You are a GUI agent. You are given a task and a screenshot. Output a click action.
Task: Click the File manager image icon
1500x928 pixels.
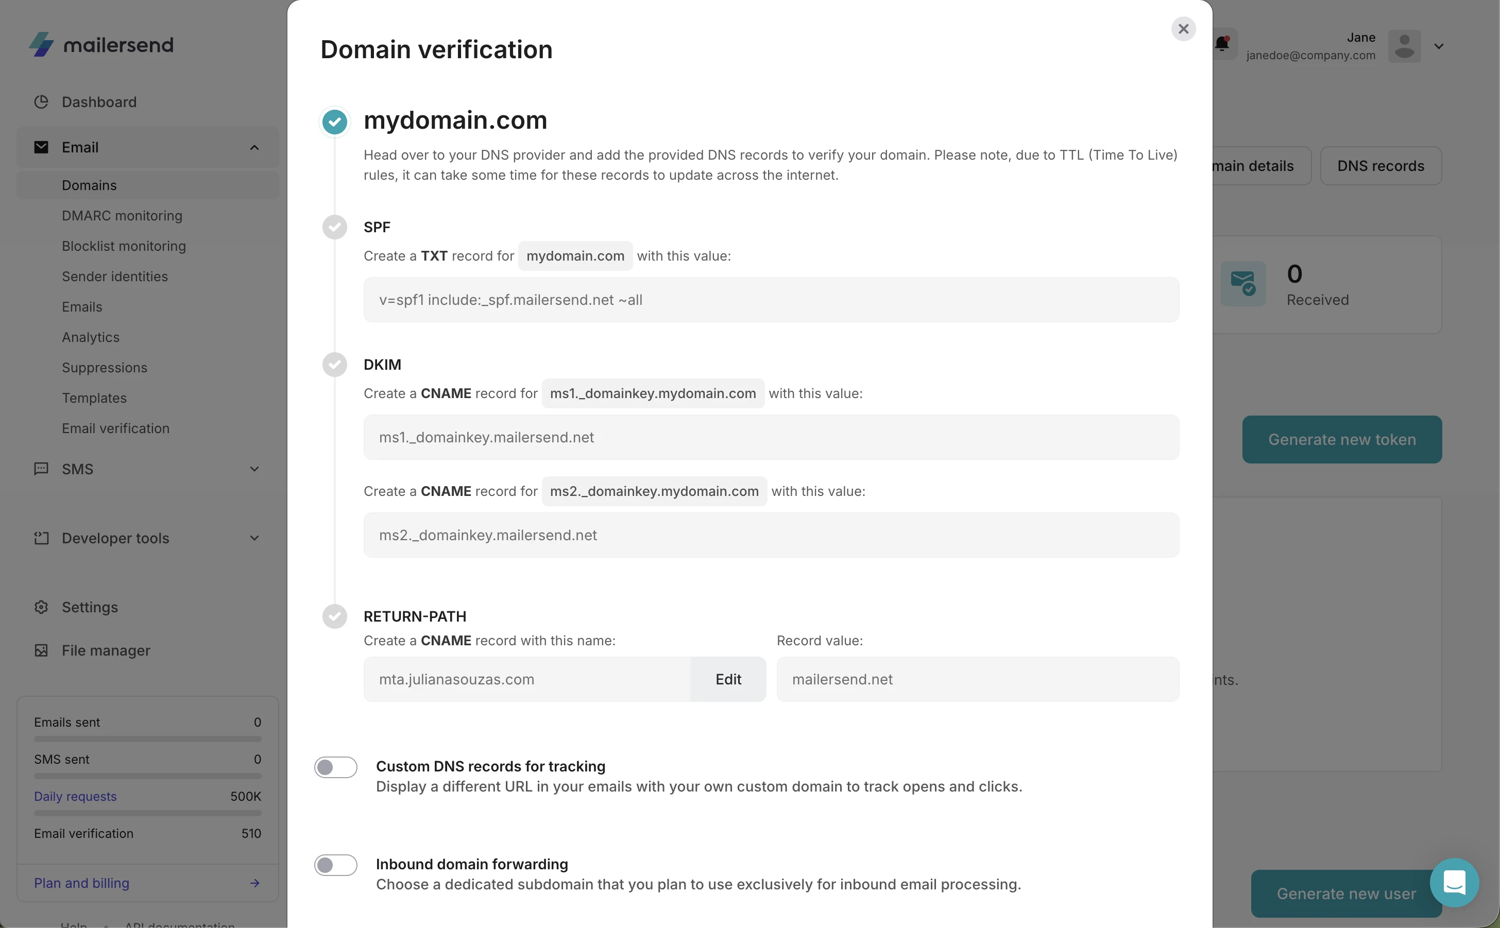point(41,650)
